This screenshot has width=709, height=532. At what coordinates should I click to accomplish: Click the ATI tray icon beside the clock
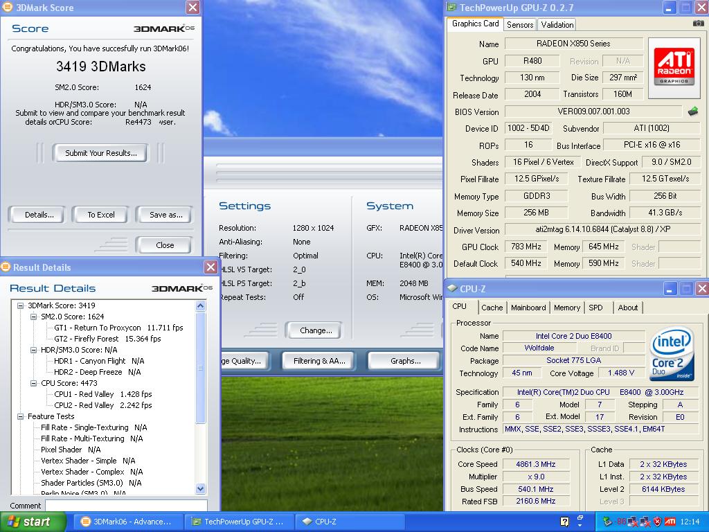(x=670, y=522)
